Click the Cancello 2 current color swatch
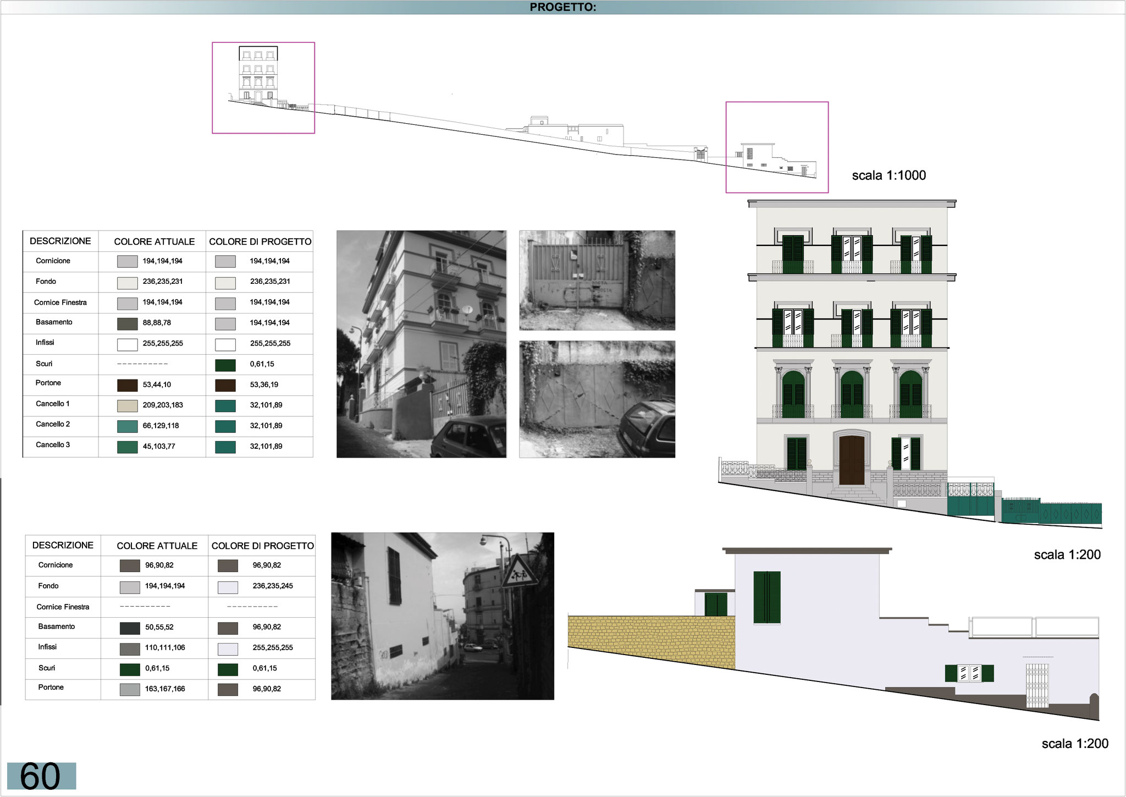The height and width of the screenshot is (797, 1126). coord(127,426)
